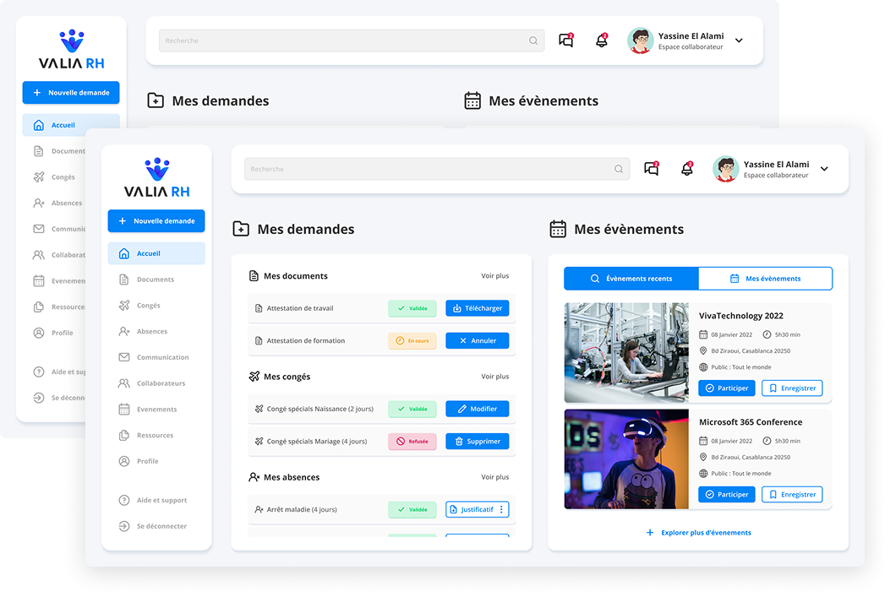Click Voir plus for Mes documents
This screenshot has height=597, width=890.
pyautogui.click(x=495, y=275)
